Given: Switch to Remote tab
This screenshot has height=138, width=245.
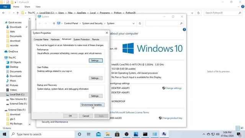Looking at the screenshot, I should tap(95, 39).
